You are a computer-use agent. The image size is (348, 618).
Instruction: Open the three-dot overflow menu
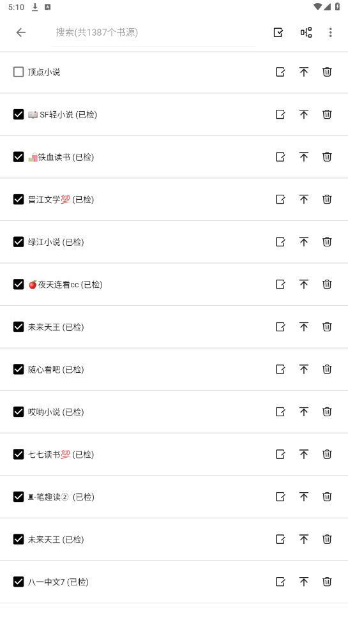(x=330, y=33)
